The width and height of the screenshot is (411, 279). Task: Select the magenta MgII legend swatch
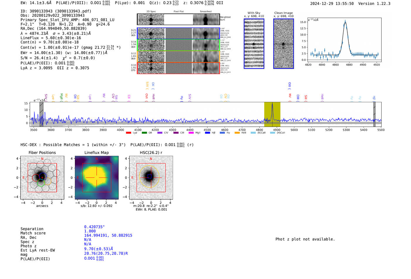point(191,133)
